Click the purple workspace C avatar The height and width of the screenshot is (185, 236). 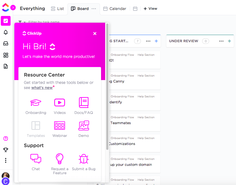(6, 181)
